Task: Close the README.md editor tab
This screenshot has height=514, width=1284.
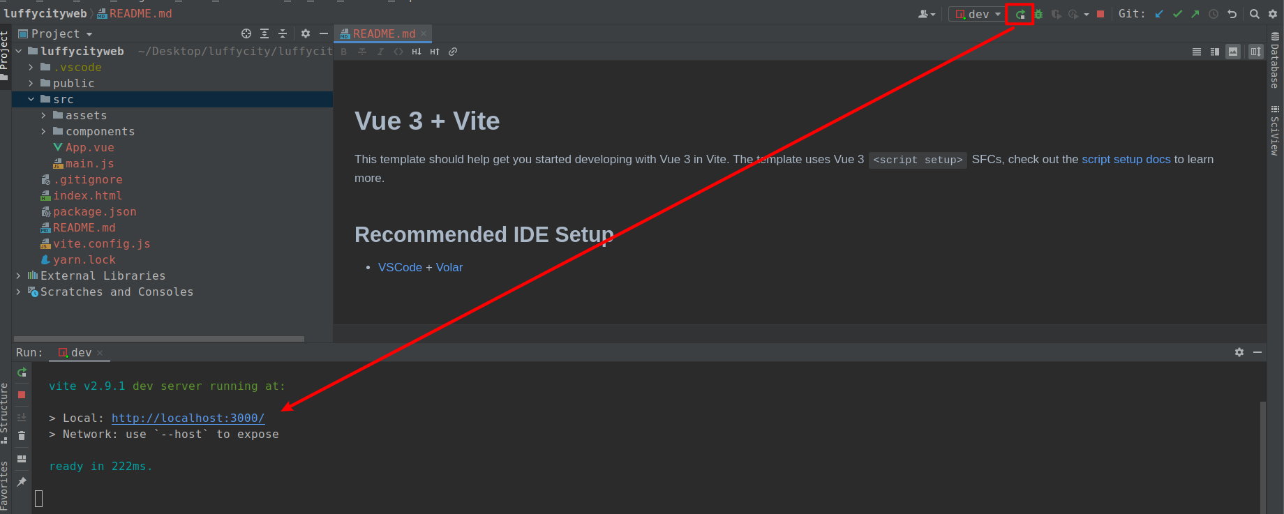Action: 424,33
